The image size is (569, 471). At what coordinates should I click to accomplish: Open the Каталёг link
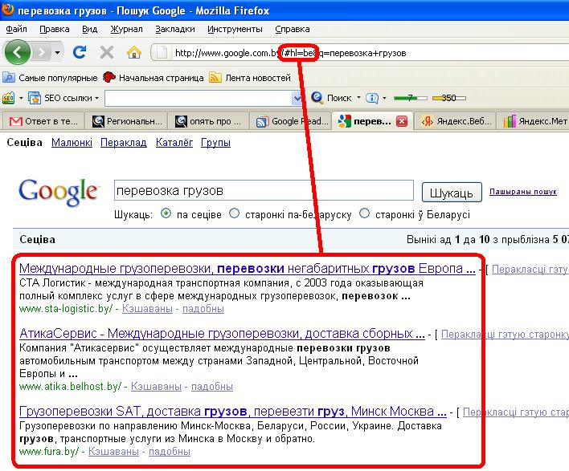coord(174,143)
